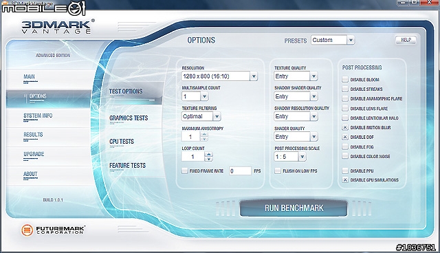The image size is (440, 253).
Task: Increase the Maximum Anisotropy value
Action: (204, 134)
